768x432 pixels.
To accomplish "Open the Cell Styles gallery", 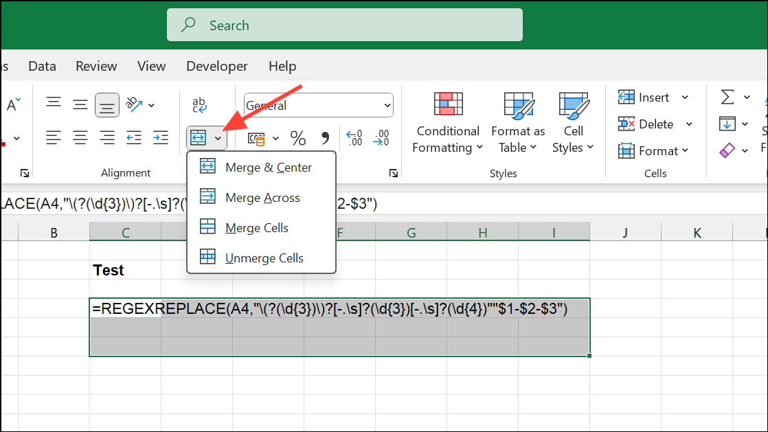I will (573, 124).
